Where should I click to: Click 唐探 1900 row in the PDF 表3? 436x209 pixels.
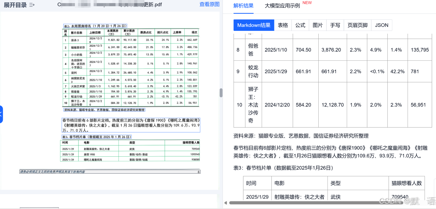(x=130, y=154)
